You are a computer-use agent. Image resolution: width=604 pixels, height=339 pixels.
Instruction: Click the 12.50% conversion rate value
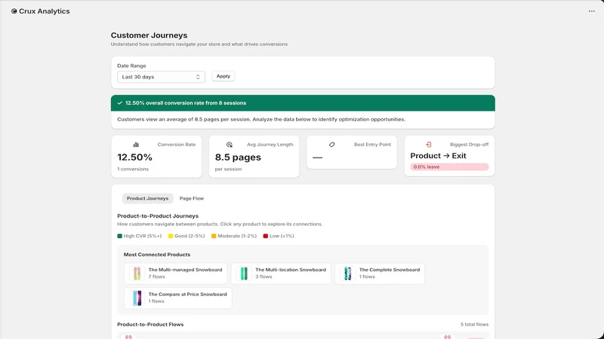135,157
